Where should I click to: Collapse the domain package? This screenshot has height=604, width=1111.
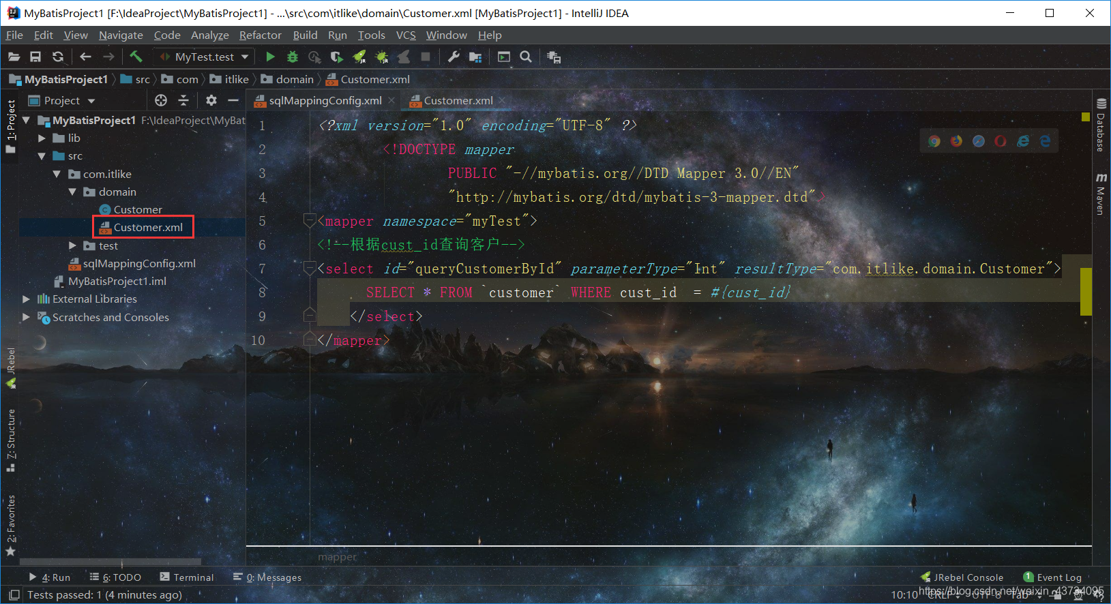tap(72, 192)
